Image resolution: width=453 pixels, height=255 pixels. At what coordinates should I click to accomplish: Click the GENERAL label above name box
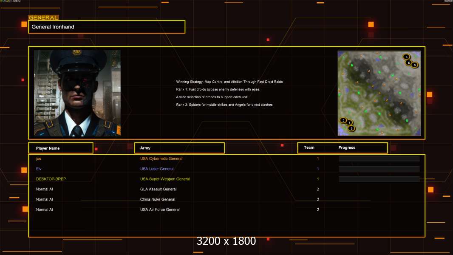click(x=43, y=17)
